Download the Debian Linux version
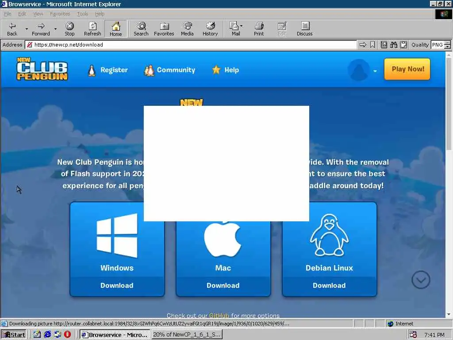 (329, 286)
